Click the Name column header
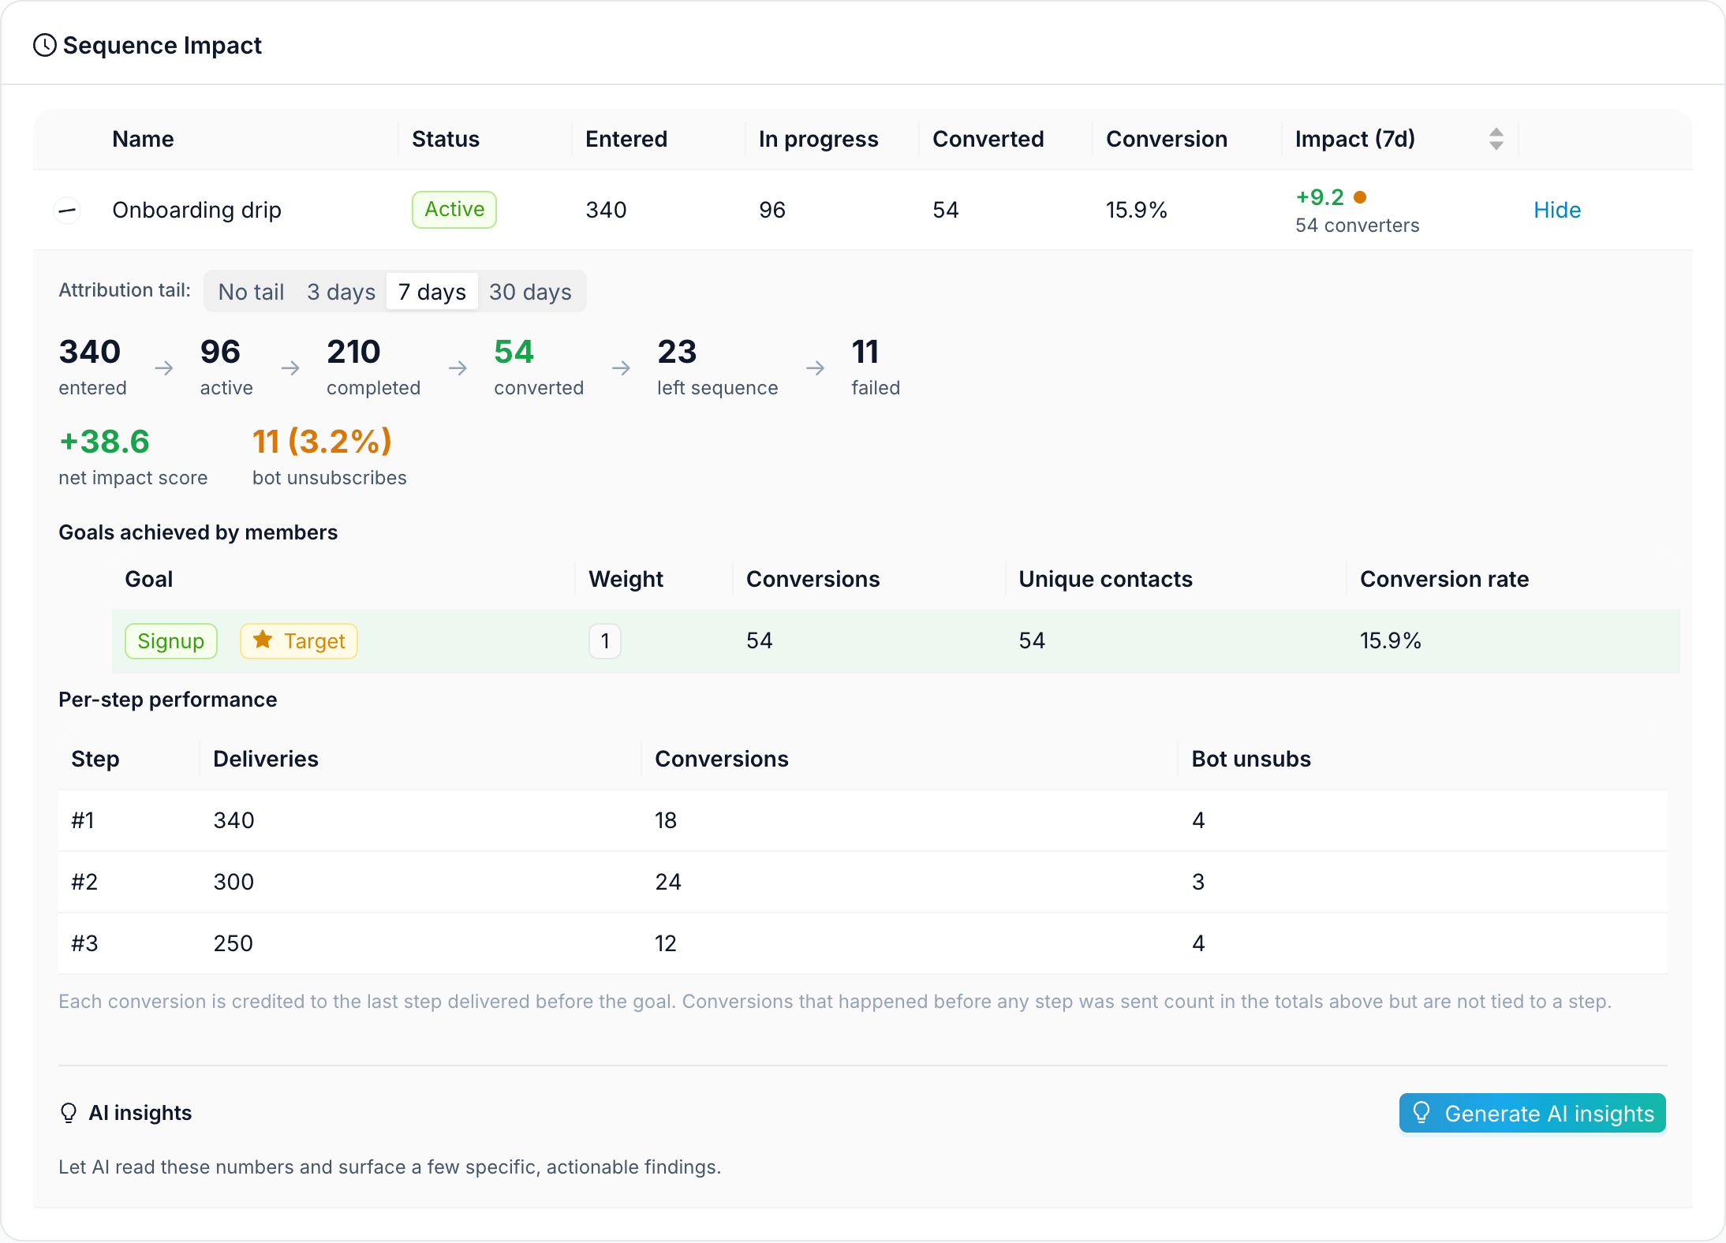 click(x=143, y=140)
